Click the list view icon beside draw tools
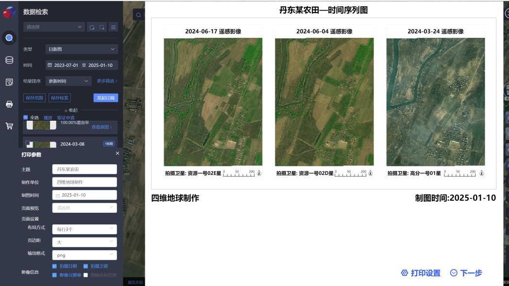509x286 pixels. [x=113, y=27]
